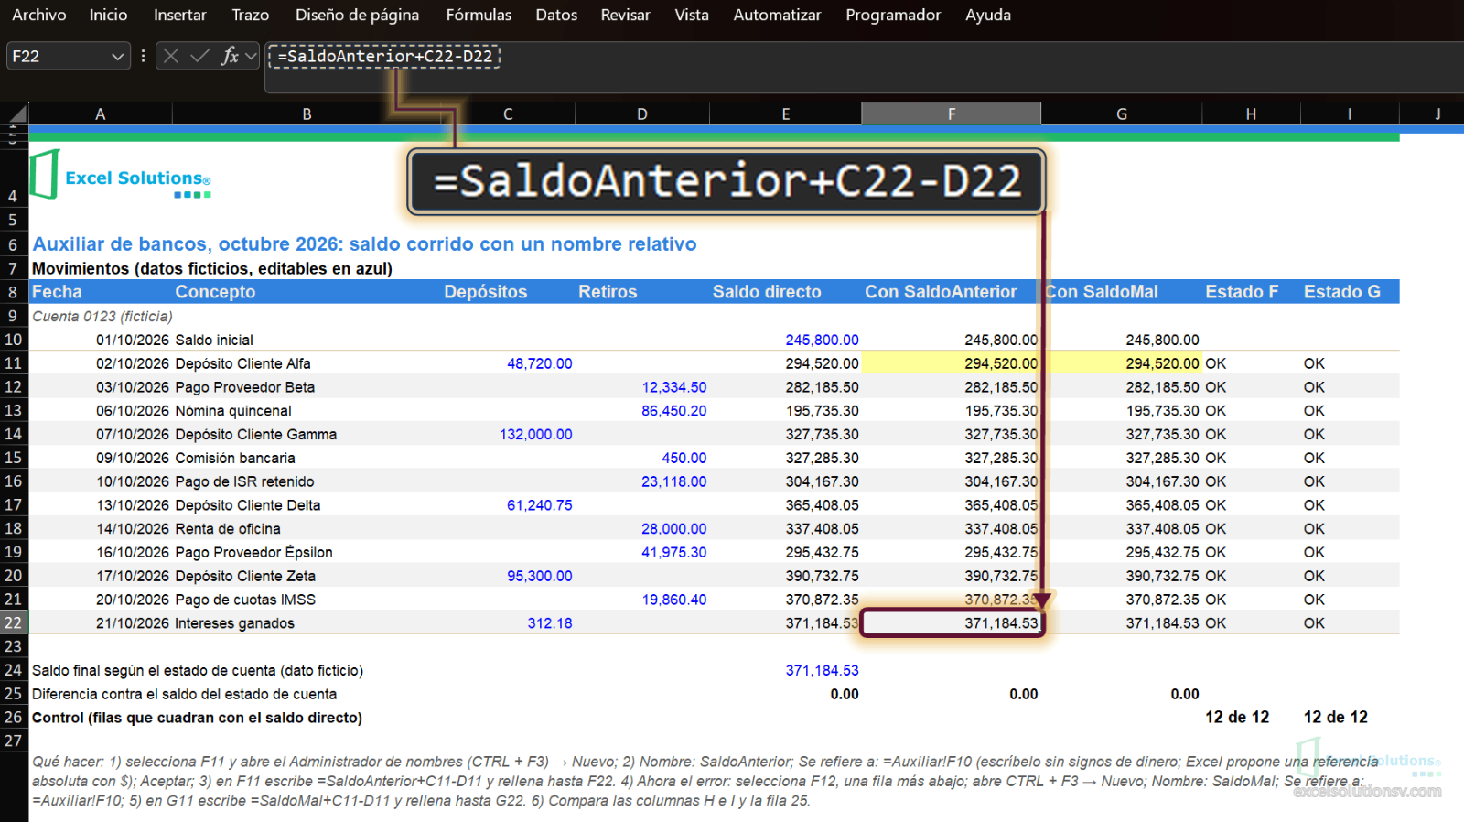The height and width of the screenshot is (822, 1464).
Task: Click final balance value 371,184.53 in row 24
Action: point(822,670)
